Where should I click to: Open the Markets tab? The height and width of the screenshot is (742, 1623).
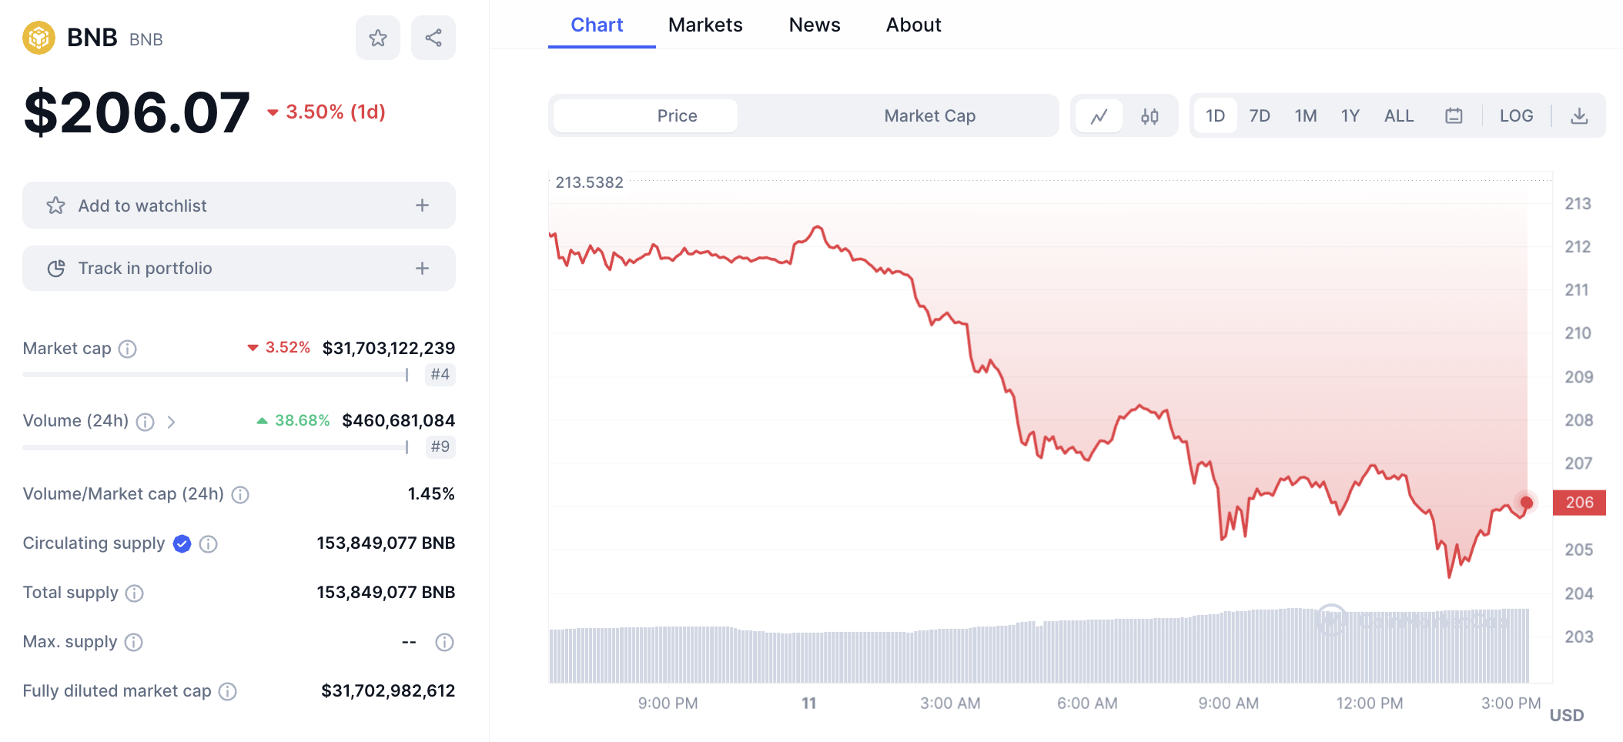(x=704, y=25)
